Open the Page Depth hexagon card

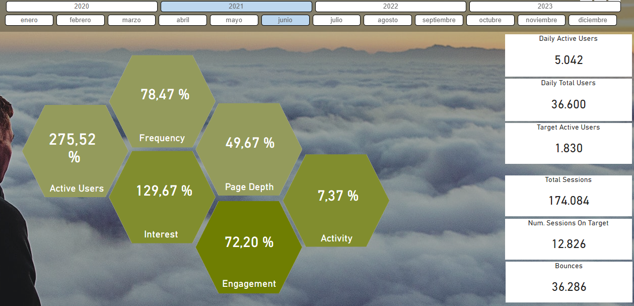[249, 150]
